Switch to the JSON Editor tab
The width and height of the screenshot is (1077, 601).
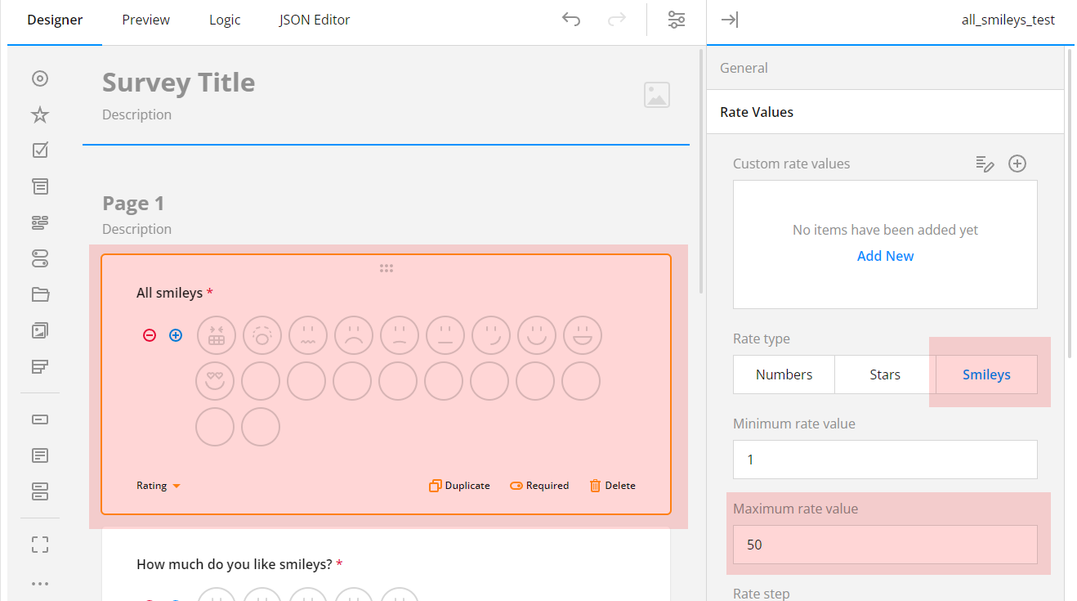[x=315, y=19]
